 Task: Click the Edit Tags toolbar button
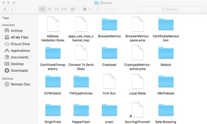coord(110,9)
